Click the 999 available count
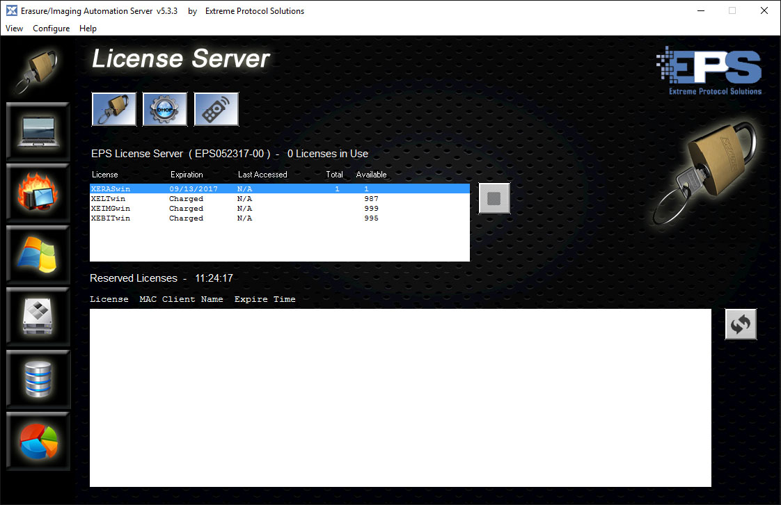 pyautogui.click(x=371, y=209)
